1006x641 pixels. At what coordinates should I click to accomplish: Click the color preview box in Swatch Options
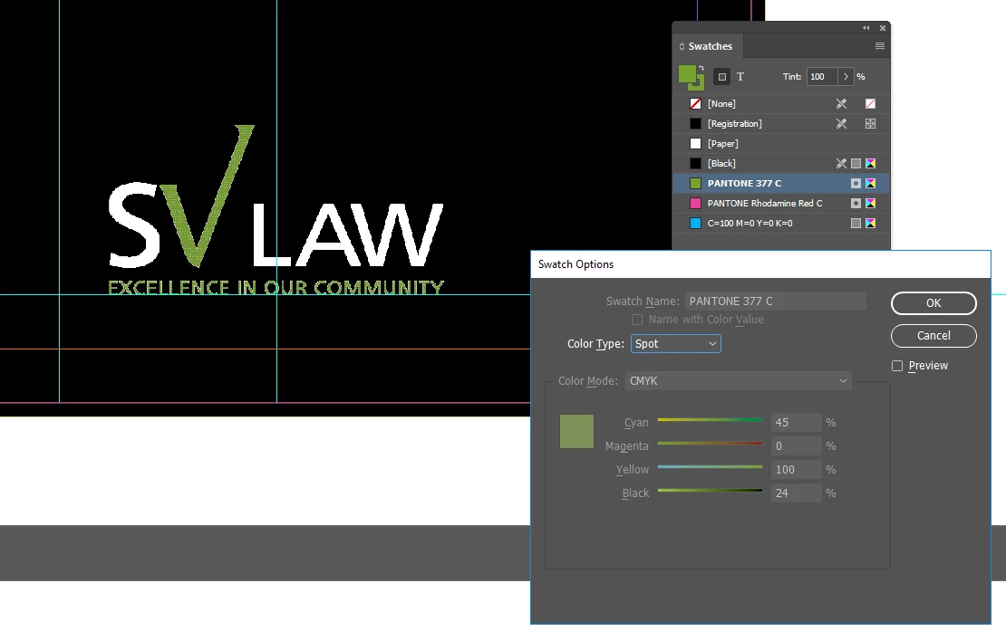point(576,431)
